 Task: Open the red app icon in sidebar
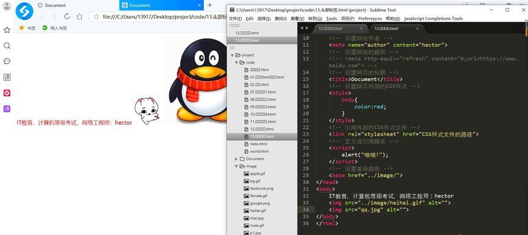(x=6, y=93)
